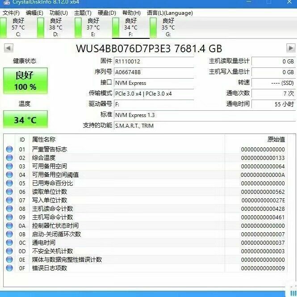Click the disk title WUS4BB076D7P3E3 7681.4 GB
This screenshot has height=297, width=297.
coord(149,49)
